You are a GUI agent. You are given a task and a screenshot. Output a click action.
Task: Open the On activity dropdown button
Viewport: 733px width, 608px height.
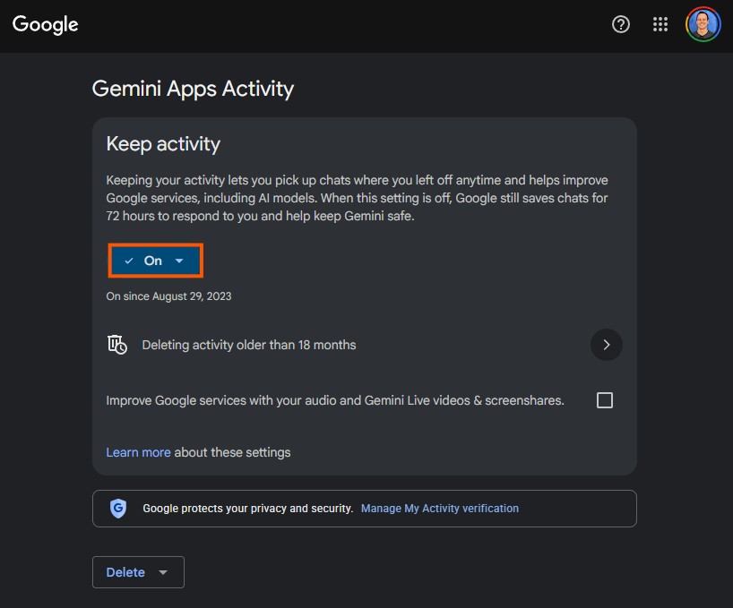click(156, 261)
